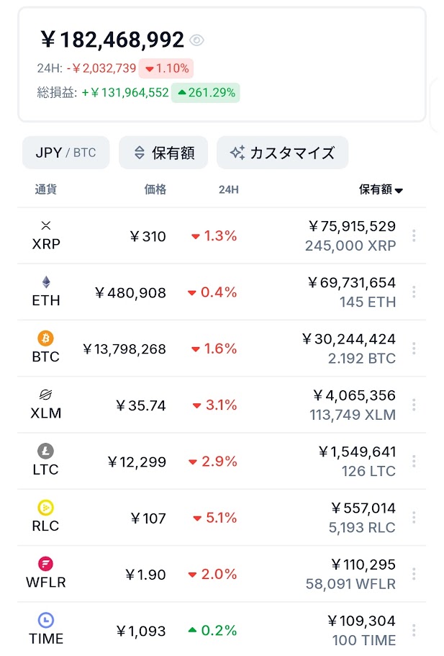Click the green 261.29% total gain badge
This screenshot has height=656, width=444.
[x=205, y=92]
